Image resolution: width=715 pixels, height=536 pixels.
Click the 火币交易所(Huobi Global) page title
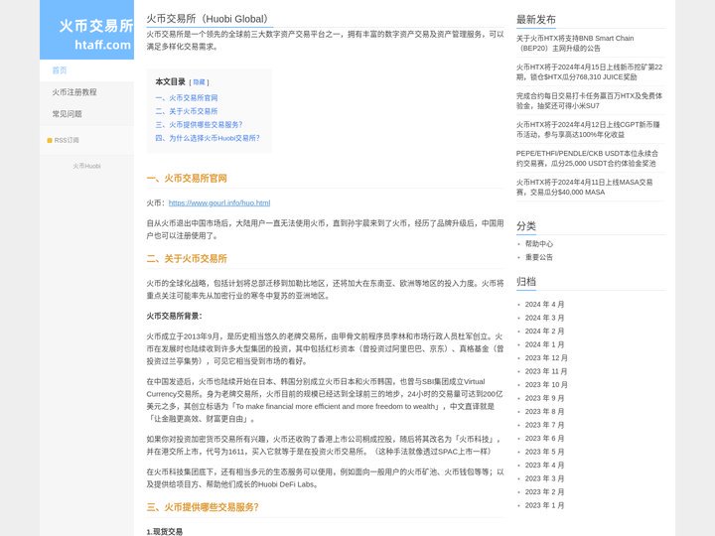pyautogui.click(x=209, y=19)
